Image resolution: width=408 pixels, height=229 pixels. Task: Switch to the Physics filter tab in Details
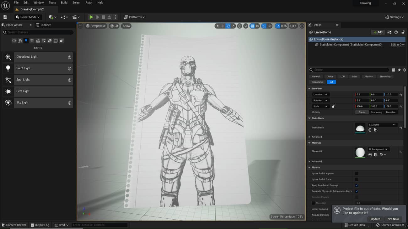(x=368, y=76)
